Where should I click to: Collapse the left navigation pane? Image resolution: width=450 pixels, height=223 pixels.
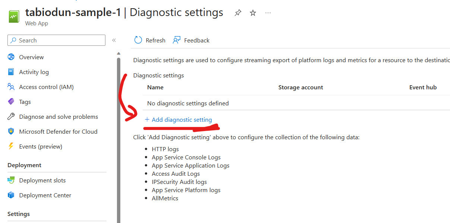pyautogui.click(x=114, y=40)
